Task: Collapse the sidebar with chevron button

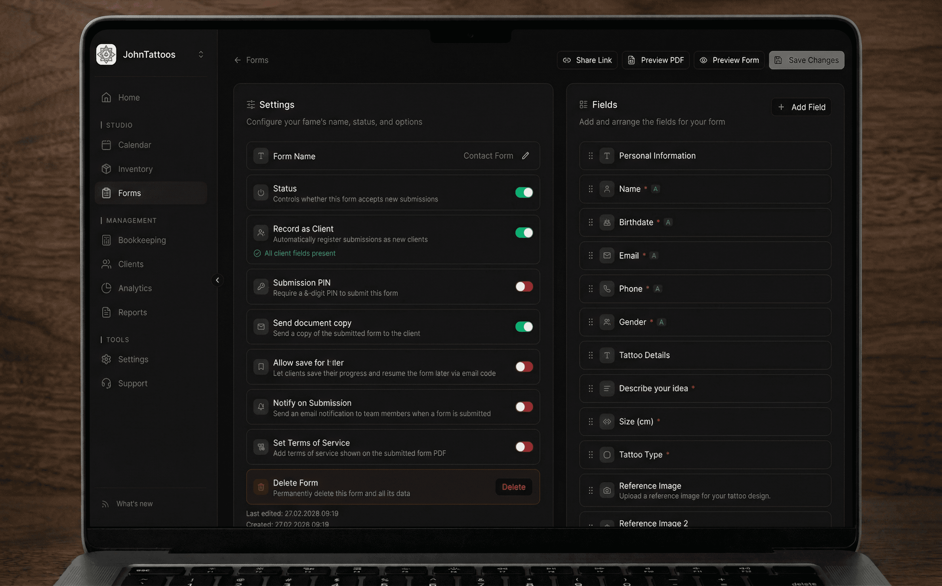Action: point(218,280)
